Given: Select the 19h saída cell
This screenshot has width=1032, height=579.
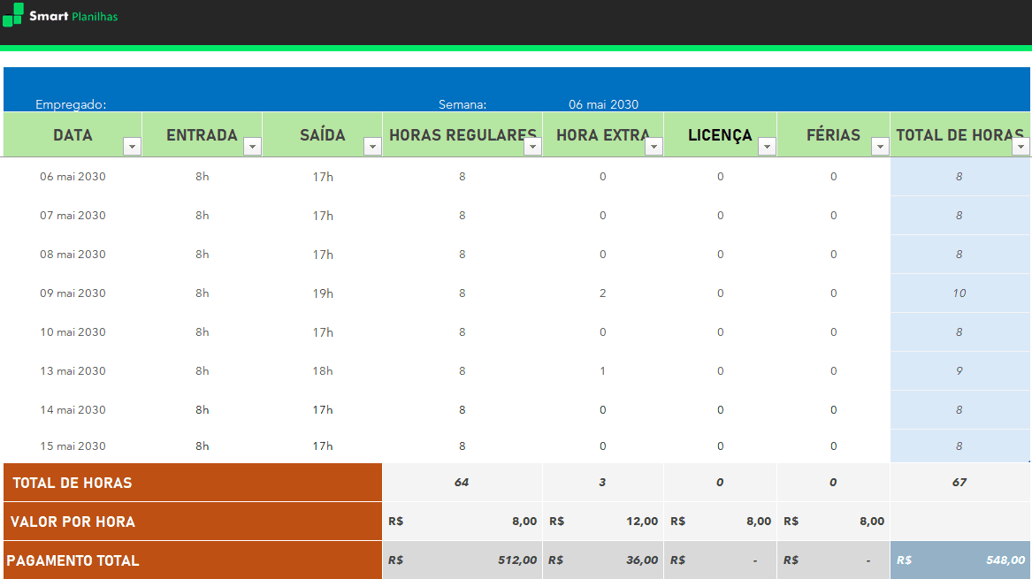Looking at the screenshot, I should 323,293.
